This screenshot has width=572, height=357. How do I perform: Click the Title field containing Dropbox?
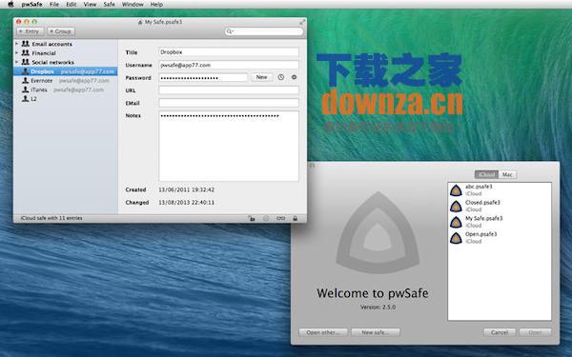point(229,52)
